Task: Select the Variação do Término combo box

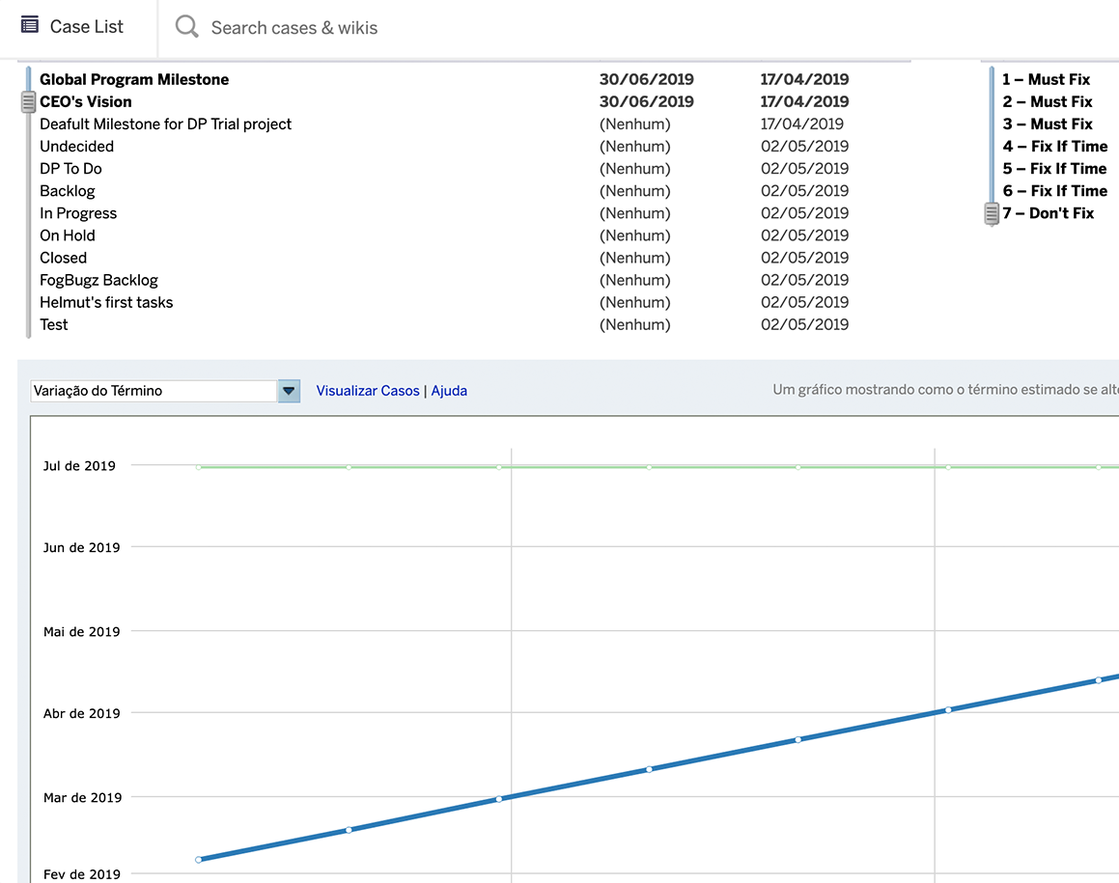Action: coord(154,391)
